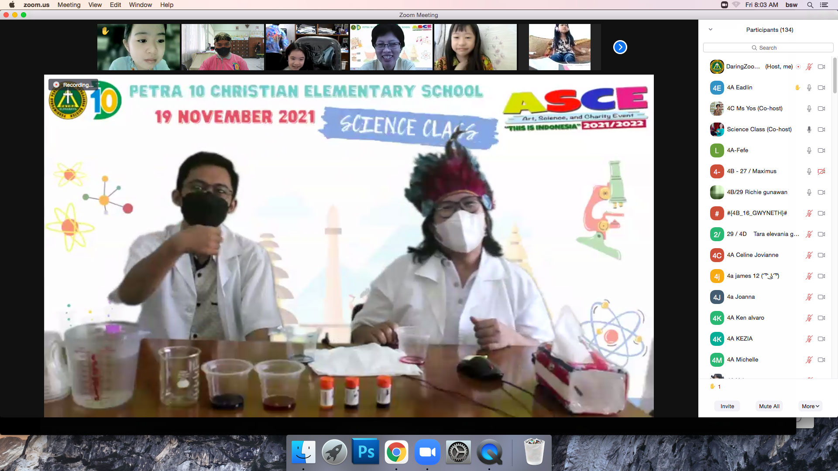Screen dimensions: 838x471
Task: Open Zoom from the Dock
Action: click(x=427, y=452)
